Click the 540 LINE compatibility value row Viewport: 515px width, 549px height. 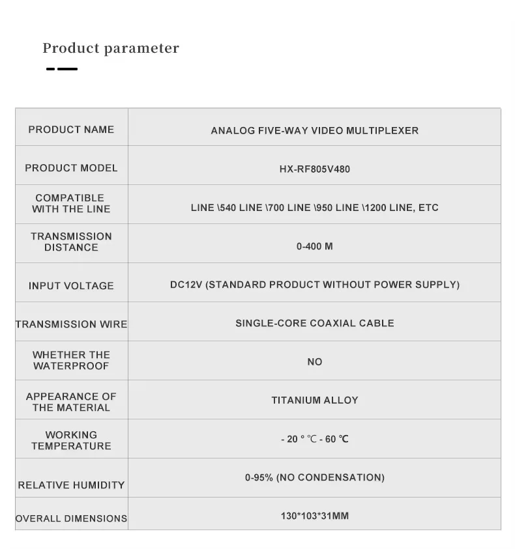[314, 208]
